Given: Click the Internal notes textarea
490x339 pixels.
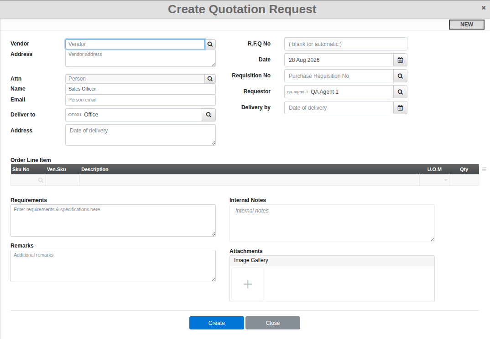Looking at the screenshot, I should click(x=332, y=223).
